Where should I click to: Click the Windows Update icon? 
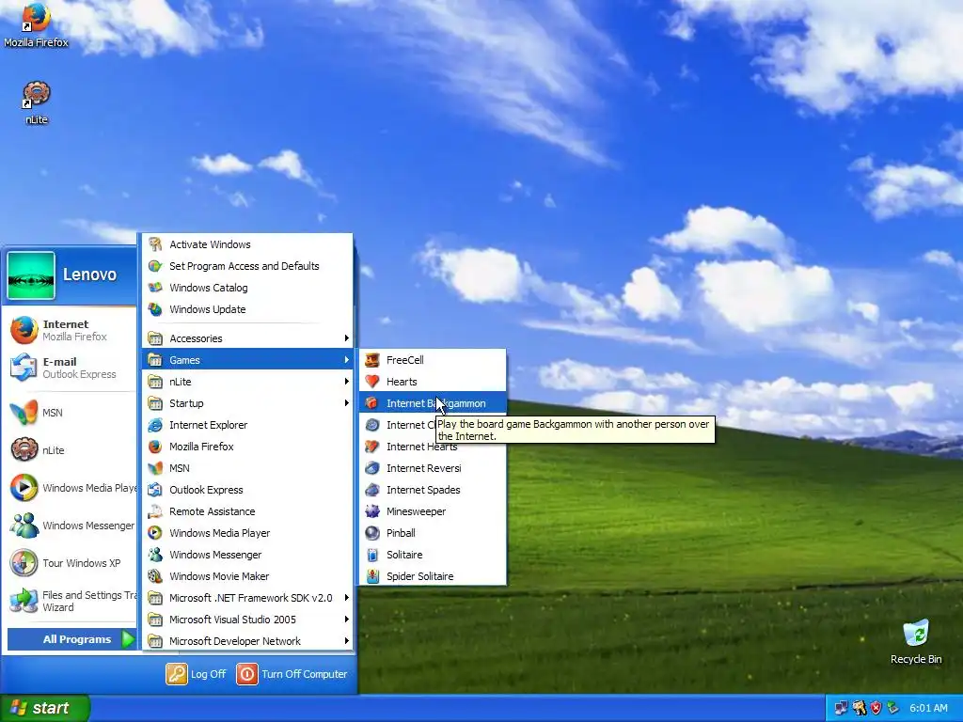155,309
